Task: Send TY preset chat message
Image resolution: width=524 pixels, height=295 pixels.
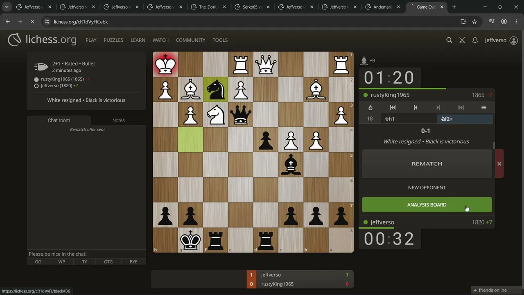Action: pos(84,262)
